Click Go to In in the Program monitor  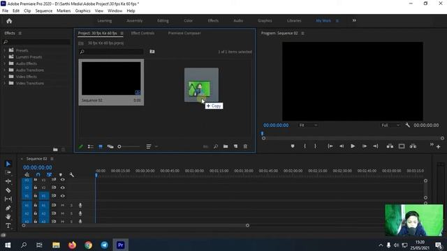pyautogui.click(x=330, y=146)
